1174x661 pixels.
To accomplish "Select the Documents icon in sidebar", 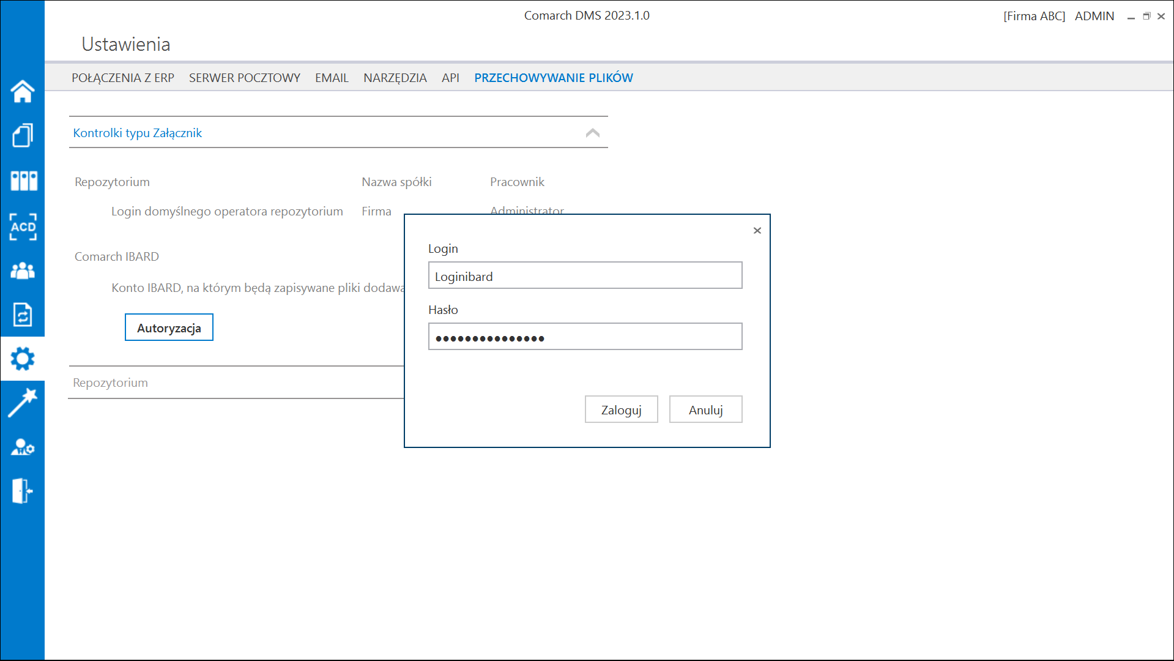I will [23, 135].
